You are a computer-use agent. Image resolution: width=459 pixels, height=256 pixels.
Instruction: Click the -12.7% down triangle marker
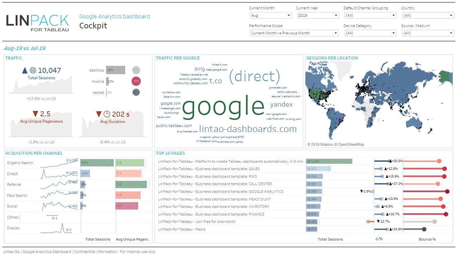(x=378, y=222)
